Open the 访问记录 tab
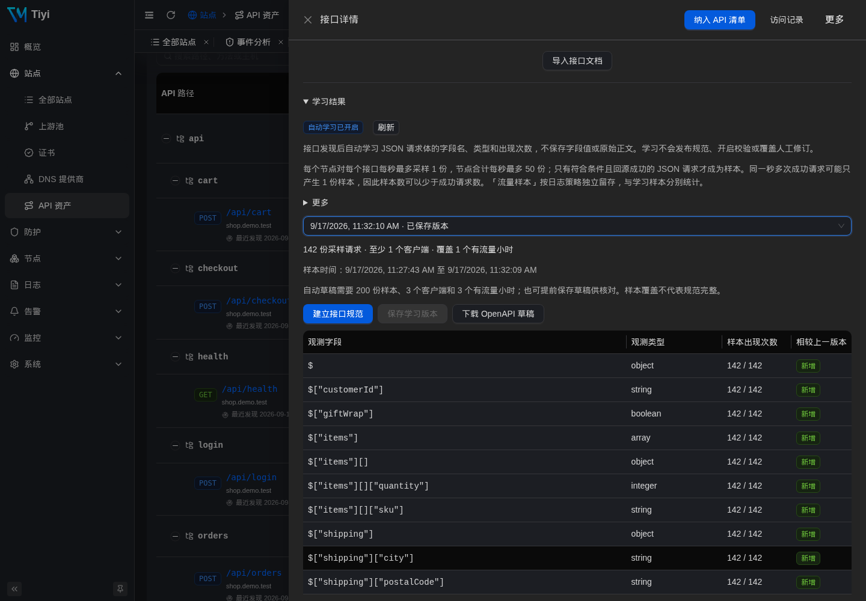The image size is (866, 601). coord(787,20)
